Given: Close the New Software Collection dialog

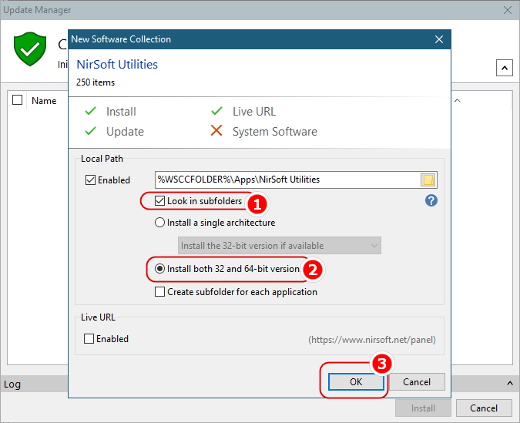Looking at the screenshot, I should (x=439, y=39).
